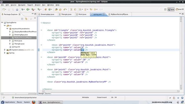Close the spring.xml editor tab

(x=103, y=14)
